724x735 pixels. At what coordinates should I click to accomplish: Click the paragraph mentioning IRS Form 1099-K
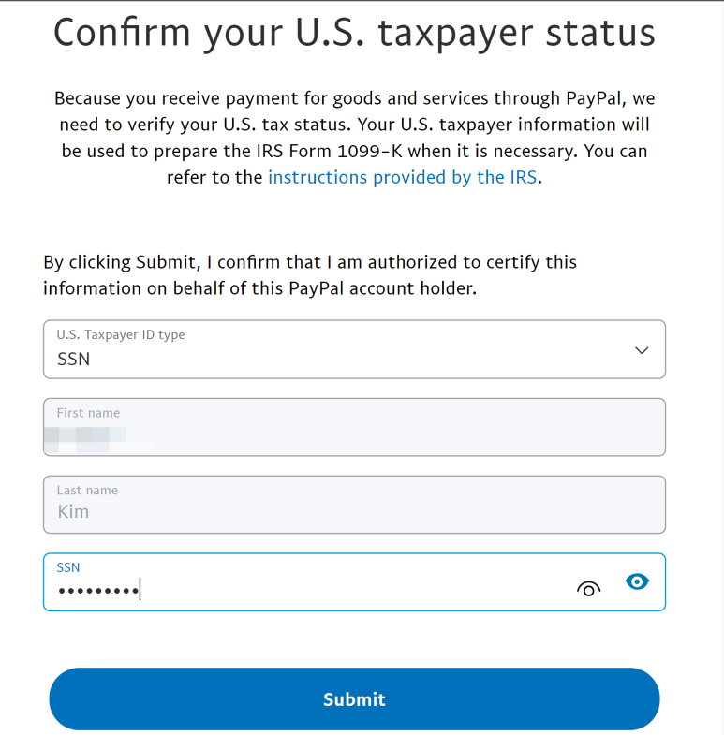(354, 138)
